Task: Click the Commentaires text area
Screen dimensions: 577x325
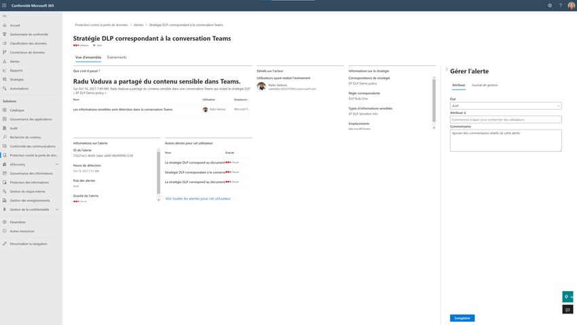Action: pyautogui.click(x=506, y=140)
